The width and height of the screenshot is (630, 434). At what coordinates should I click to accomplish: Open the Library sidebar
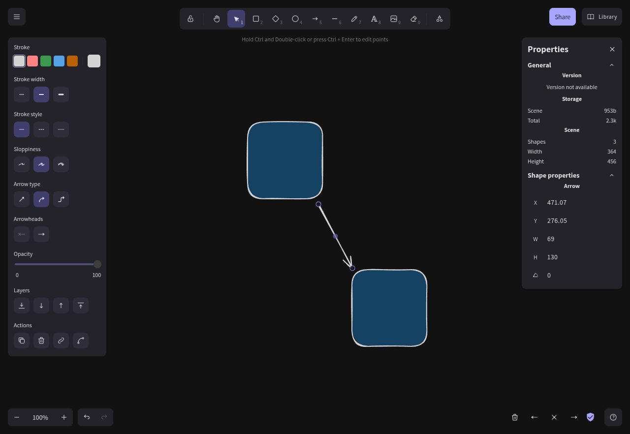tap(602, 17)
